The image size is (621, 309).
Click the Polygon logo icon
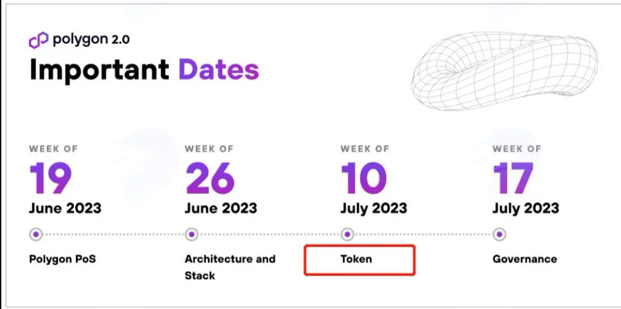(x=39, y=40)
